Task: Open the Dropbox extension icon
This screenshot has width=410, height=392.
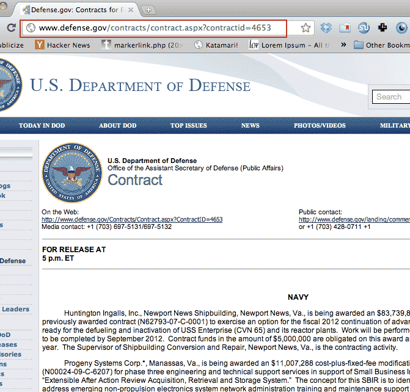Action: pyautogui.click(x=326, y=27)
